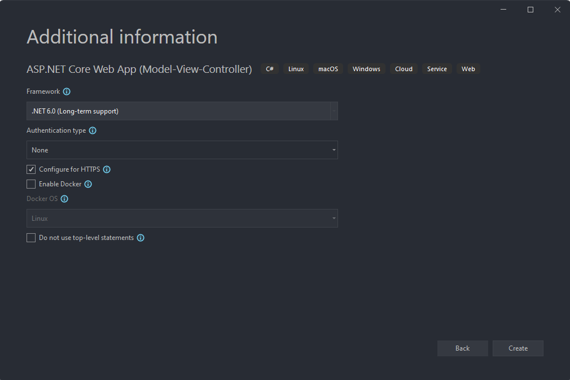Image resolution: width=570 pixels, height=380 pixels.
Task: Expand the Authentication type dropdown
Action: [182, 150]
